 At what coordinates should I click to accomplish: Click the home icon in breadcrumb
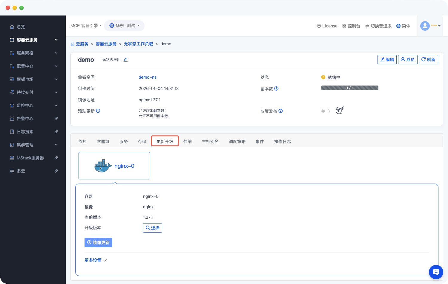(73, 44)
